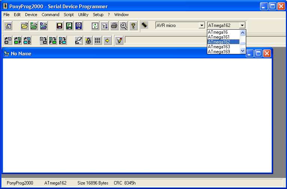Click the Reload files icon
287x189 pixels.
pos(95,26)
